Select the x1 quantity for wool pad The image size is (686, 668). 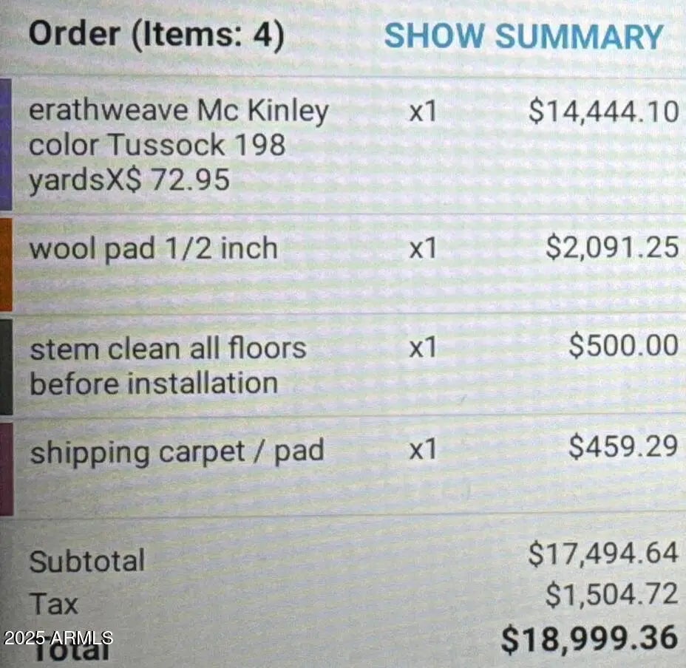[x=423, y=249]
